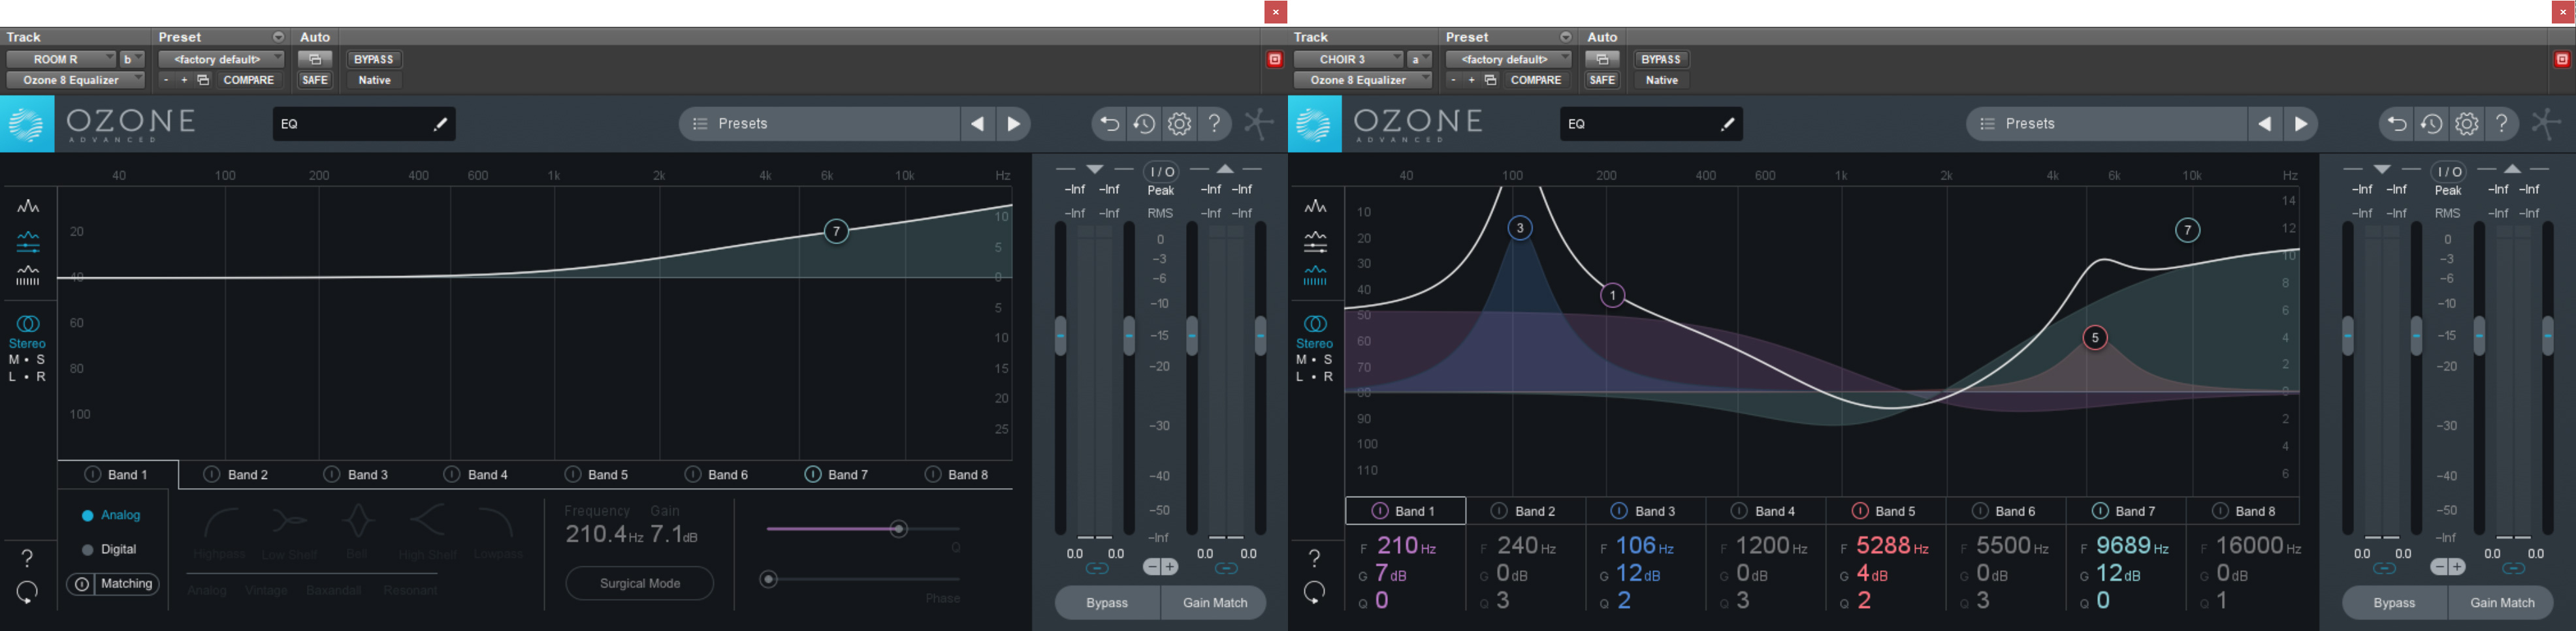This screenshot has width=2576, height=631.
Task: Open the Ozone 8 Equalizer plugin dropdown in ROOM R
Action: 76,80
